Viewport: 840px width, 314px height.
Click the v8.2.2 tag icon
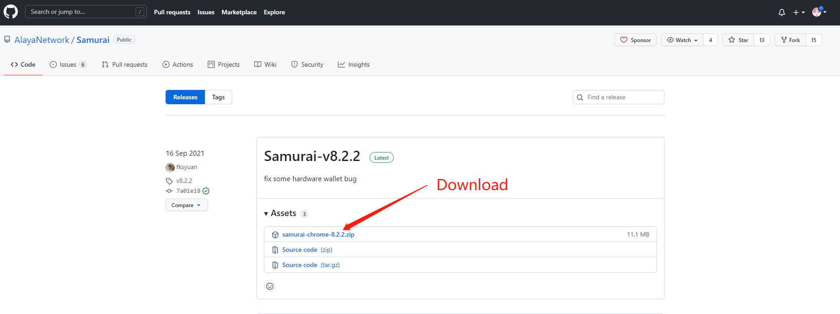click(169, 181)
